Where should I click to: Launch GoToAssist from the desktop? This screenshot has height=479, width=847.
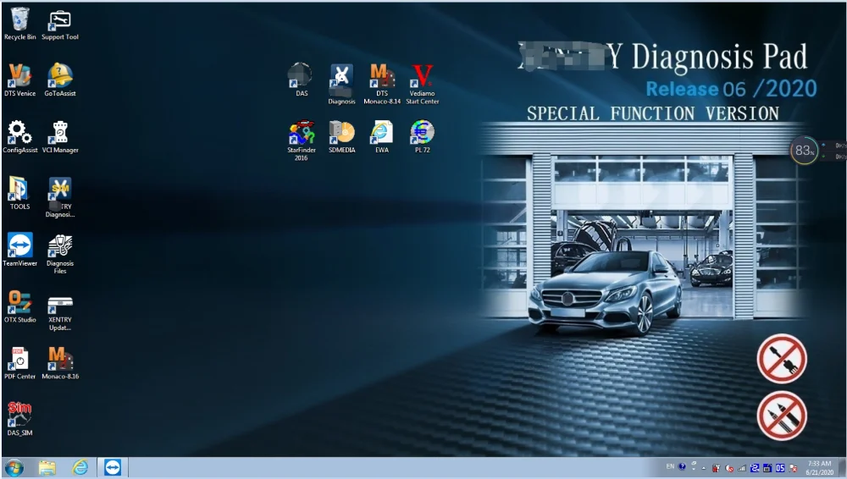point(60,80)
